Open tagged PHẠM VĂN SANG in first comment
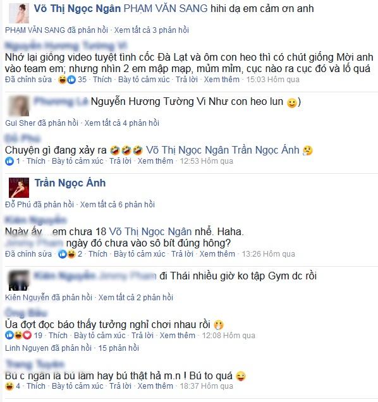This screenshot has width=378, height=402. point(166,9)
